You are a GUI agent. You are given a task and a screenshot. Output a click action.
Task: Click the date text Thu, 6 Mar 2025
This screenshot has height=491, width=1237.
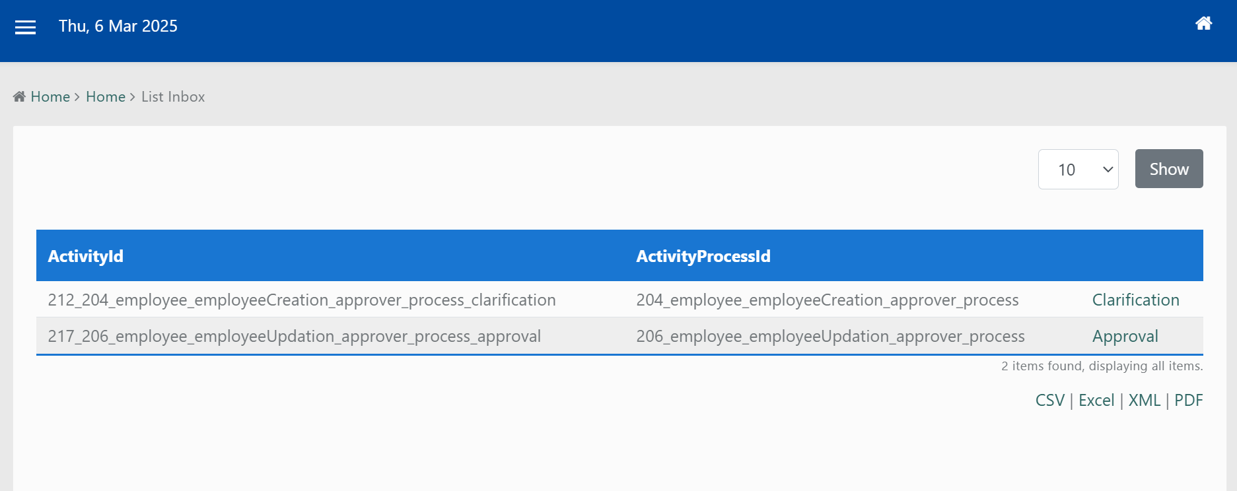(x=118, y=26)
